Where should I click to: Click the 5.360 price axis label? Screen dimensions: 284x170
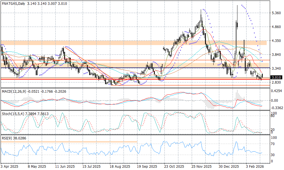coord(276,13)
